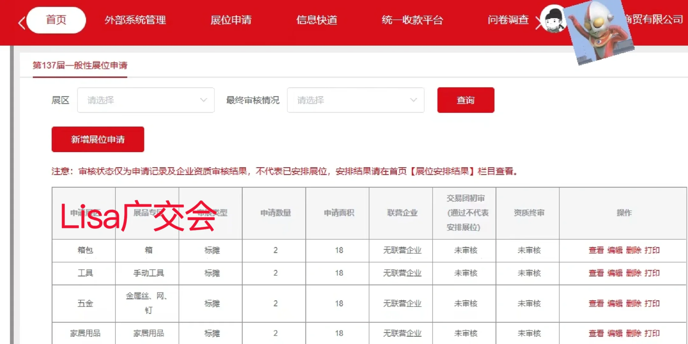Go to 统一收款平台 navigation entry
Viewport: 688px width, 344px height.
[412, 20]
